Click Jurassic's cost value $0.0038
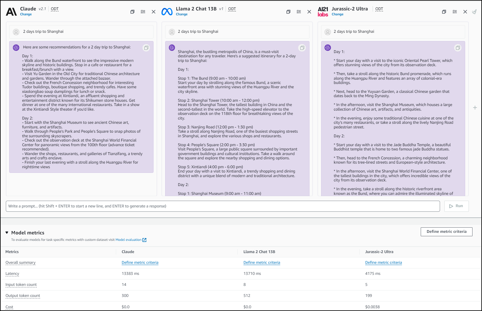 point(372,307)
